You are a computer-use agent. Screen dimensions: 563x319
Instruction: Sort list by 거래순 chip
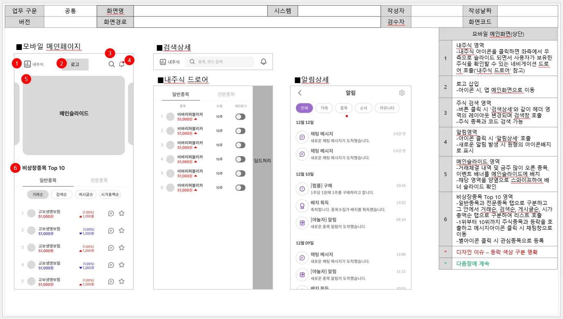click(38, 195)
